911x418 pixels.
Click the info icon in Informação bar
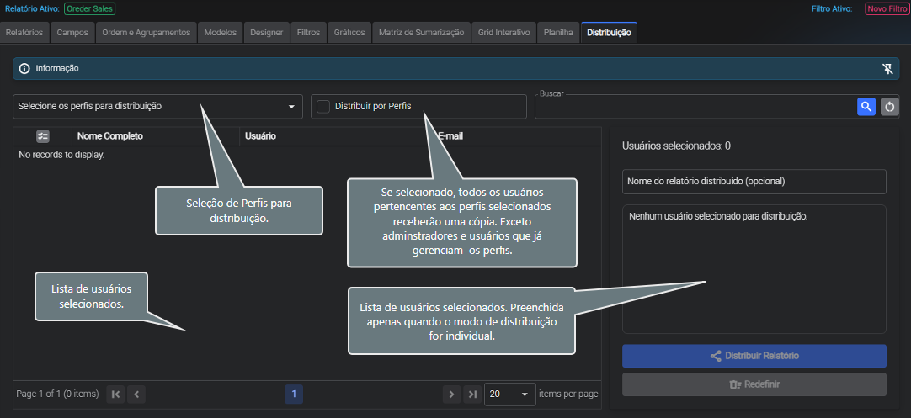[24, 68]
